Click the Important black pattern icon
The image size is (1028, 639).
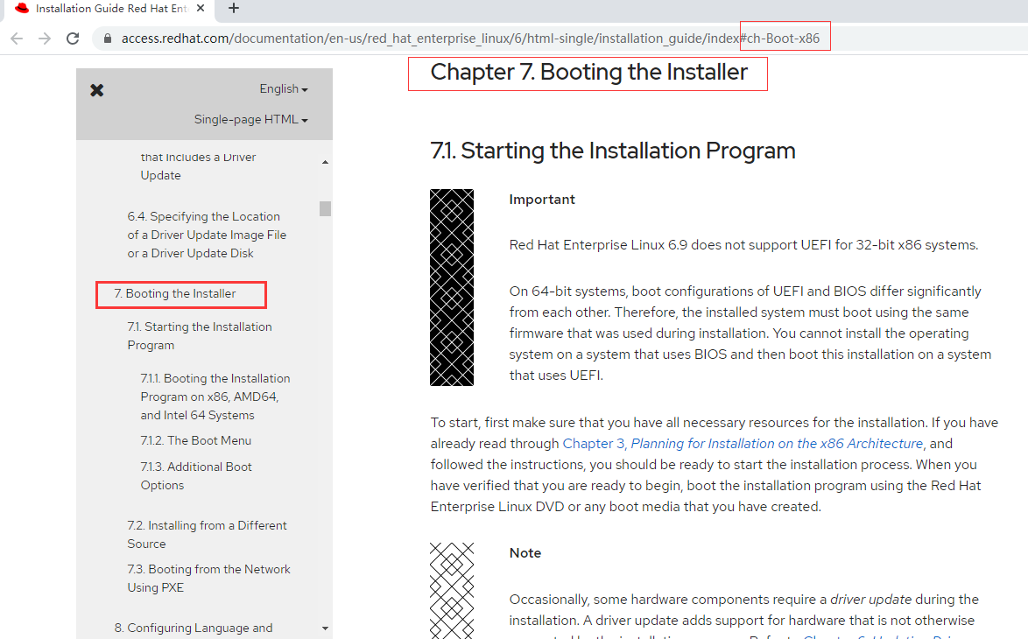tap(452, 287)
